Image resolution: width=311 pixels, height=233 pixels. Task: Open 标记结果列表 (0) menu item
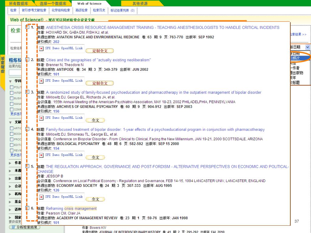(122, 10)
